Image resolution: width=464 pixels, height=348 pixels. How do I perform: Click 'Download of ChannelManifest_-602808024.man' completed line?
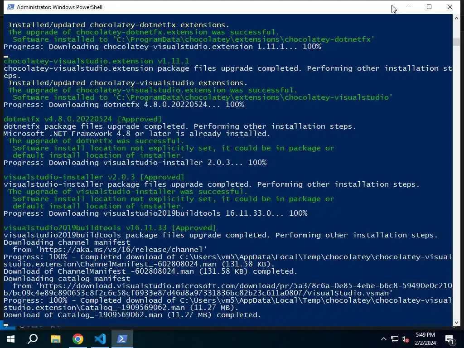tap(150, 271)
